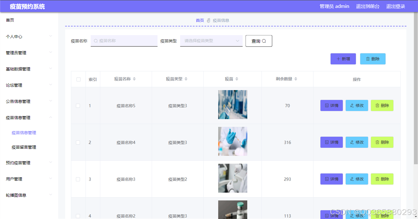
Task: Check the row checkbox for 疫苗名称3
Action: point(78,179)
